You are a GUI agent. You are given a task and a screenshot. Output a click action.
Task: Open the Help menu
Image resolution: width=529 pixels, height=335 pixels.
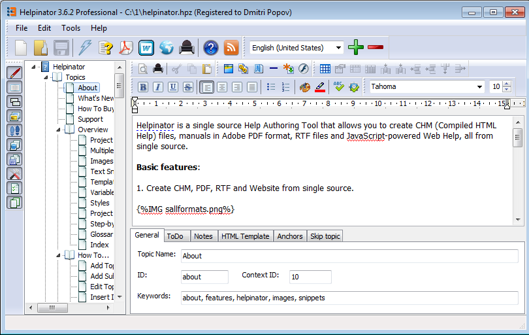(x=99, y=28)
